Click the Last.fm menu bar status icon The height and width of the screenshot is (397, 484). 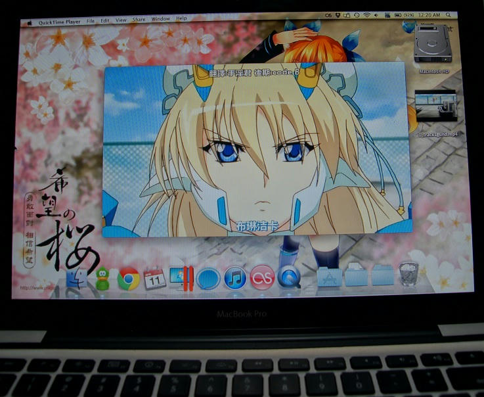click(328, 15)
